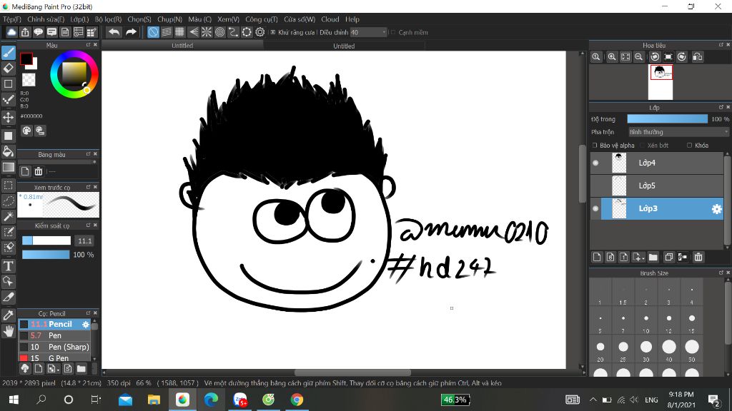Screen dimensions: 732x411
Task: Pick brush size 10 preset
Action: click(646, 319)
